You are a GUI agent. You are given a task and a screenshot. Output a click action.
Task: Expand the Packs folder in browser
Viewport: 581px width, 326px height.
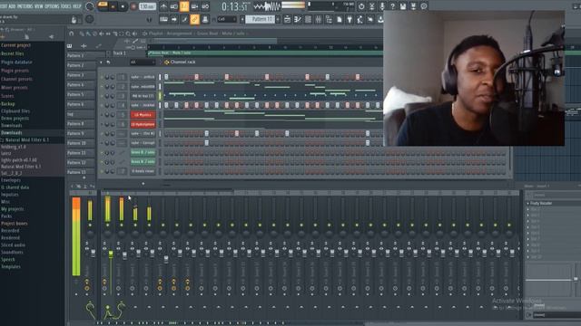pyautogui.click(x=6, y=216)
